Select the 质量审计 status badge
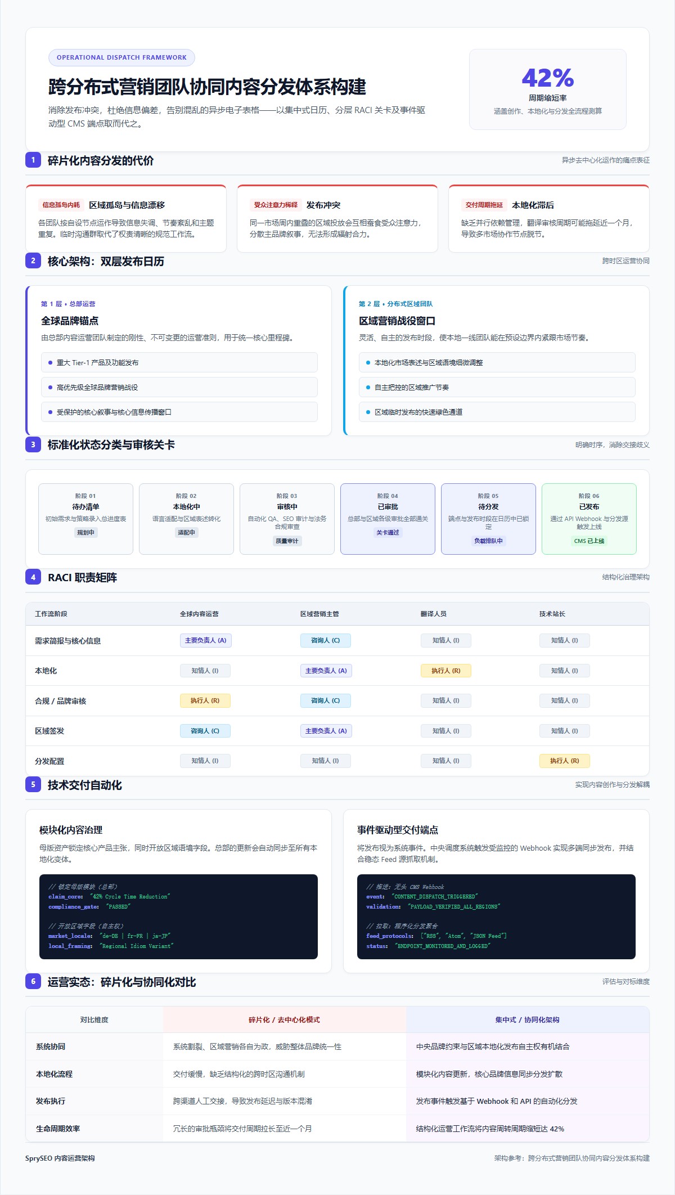Image resolution: width=675 pixels, height=1195 pixels. 287,541
